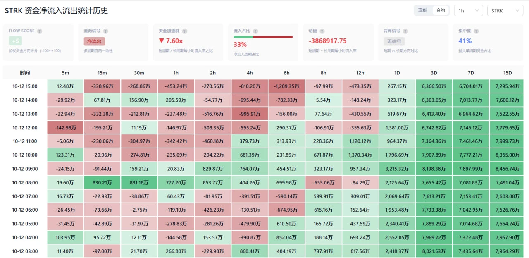
Task: Open the 1h interval dropdown
Action: click(x=468, y=10)
